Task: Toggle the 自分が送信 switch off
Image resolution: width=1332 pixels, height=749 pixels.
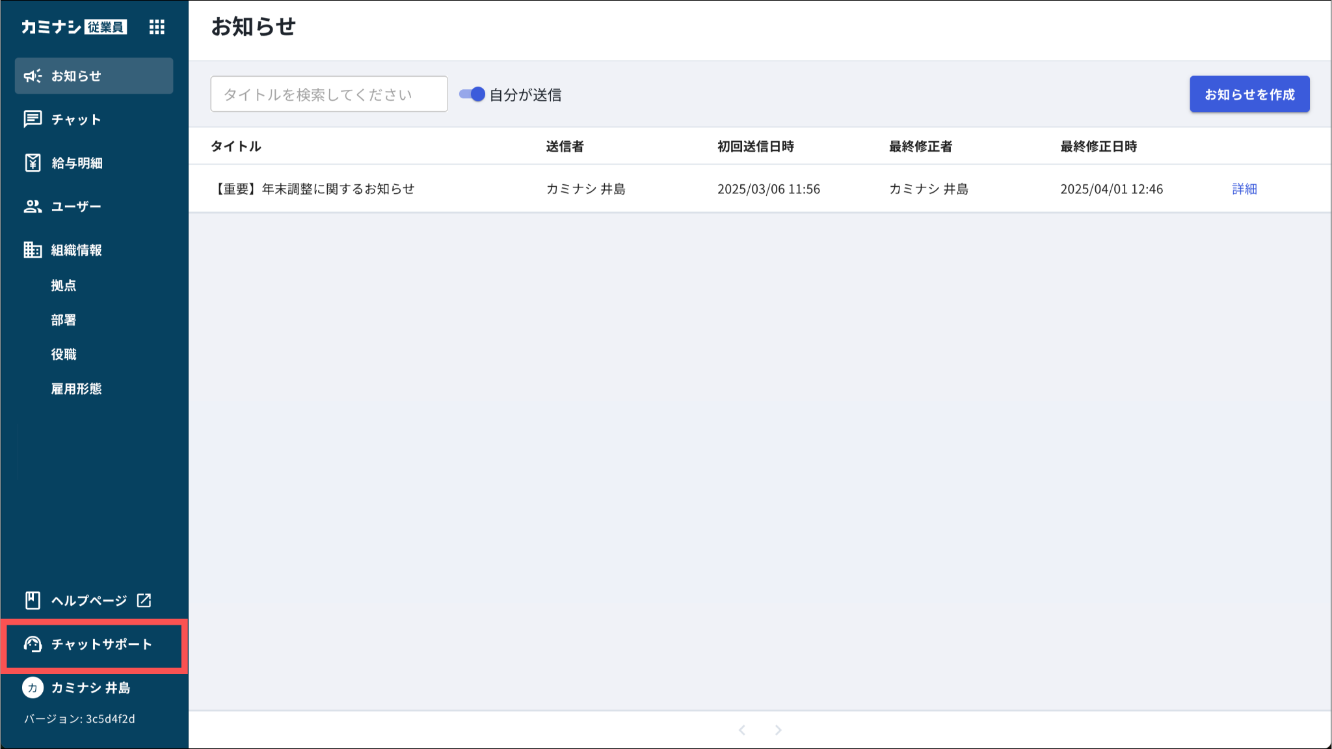Action: 472,94
